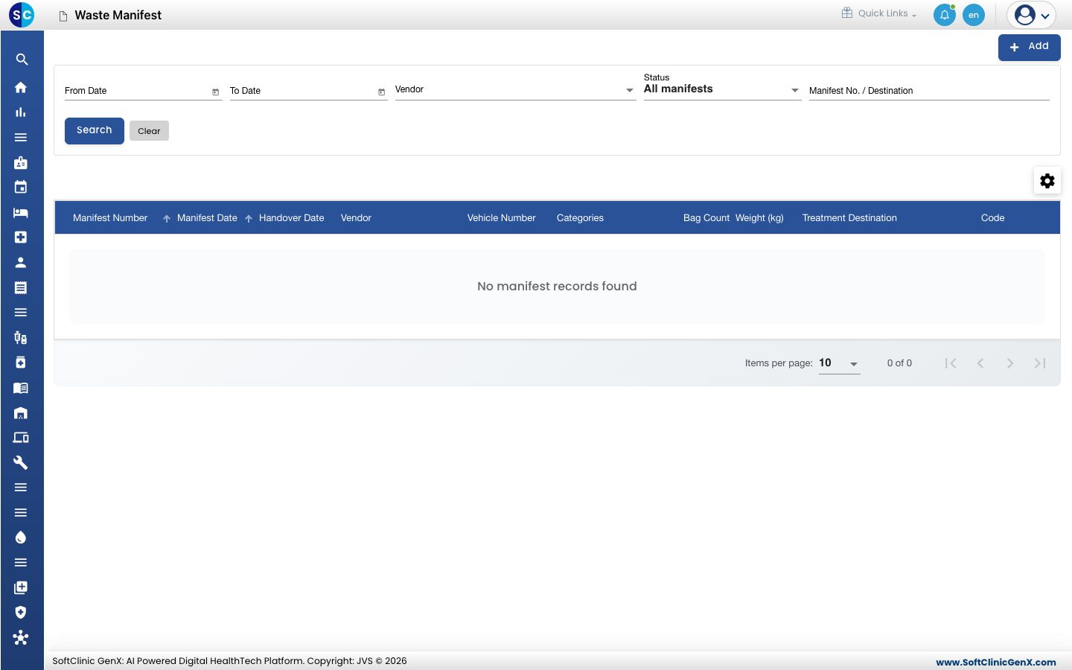Click the Handover Date column header
The image size is (1072, 670).
tap(292, 218)
